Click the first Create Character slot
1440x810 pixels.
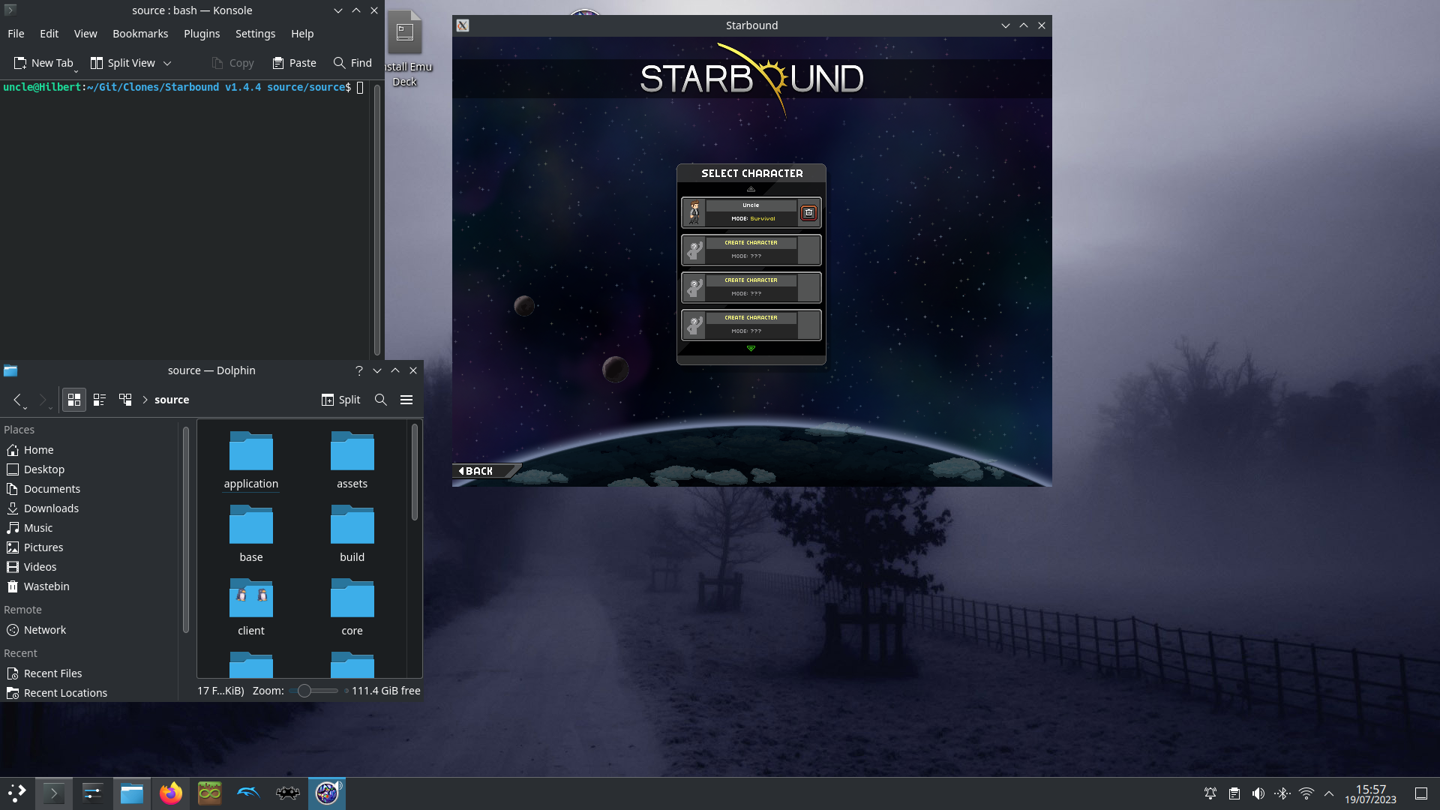click(751, 250)
